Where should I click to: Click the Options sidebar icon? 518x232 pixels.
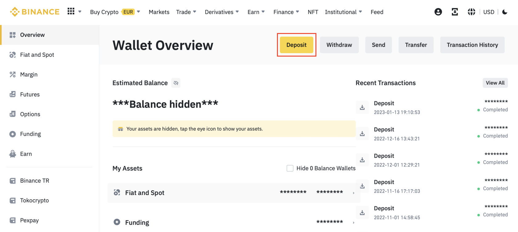(13, 114)
